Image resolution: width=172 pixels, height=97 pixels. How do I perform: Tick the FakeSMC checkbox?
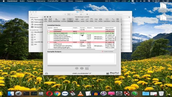49,32
